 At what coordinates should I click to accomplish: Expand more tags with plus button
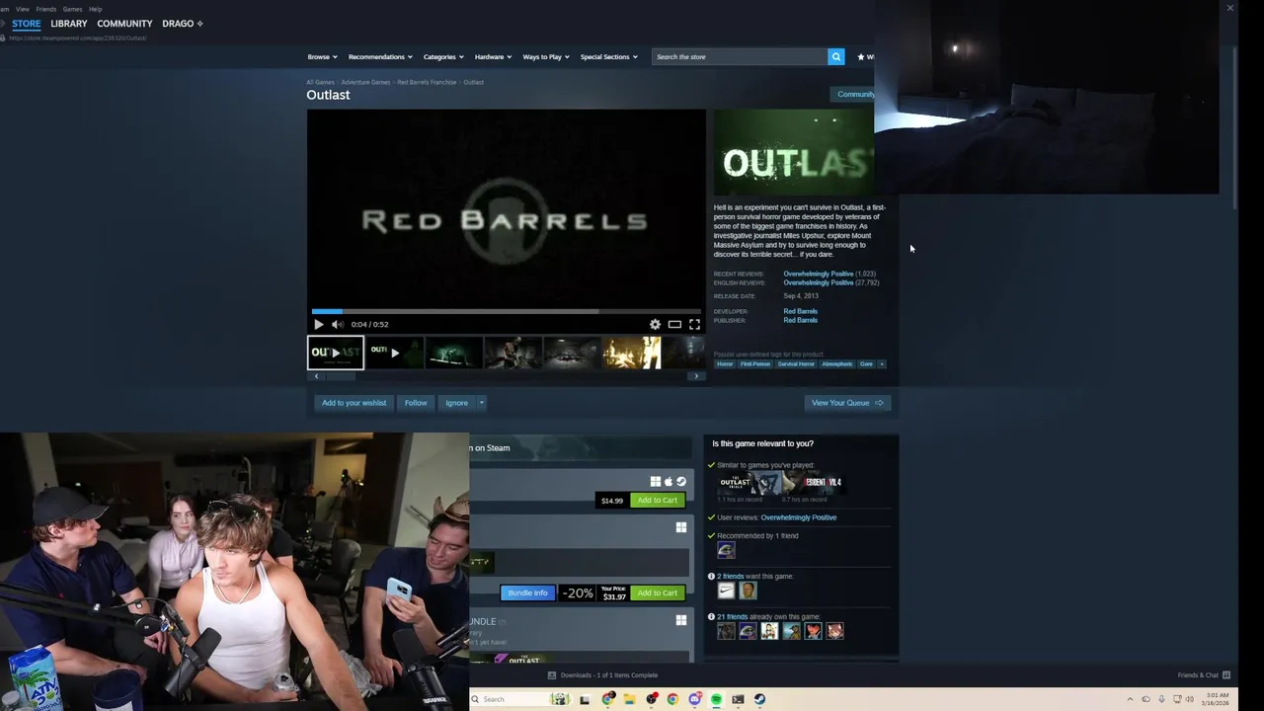click(x=882, y=364)
